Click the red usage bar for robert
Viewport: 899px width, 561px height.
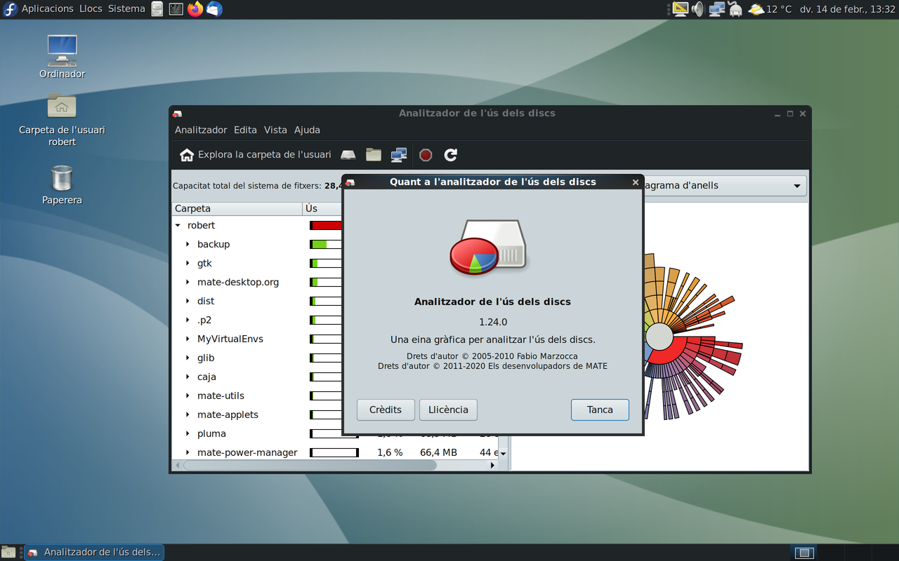tap(326, 226)
